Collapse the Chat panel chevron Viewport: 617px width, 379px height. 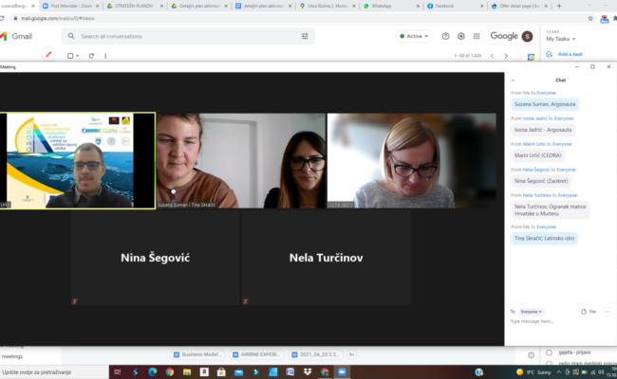coord(514,81)
